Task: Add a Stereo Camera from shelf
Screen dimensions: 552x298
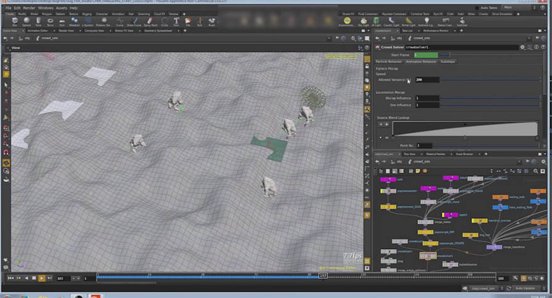Action: tap(445, 22)
